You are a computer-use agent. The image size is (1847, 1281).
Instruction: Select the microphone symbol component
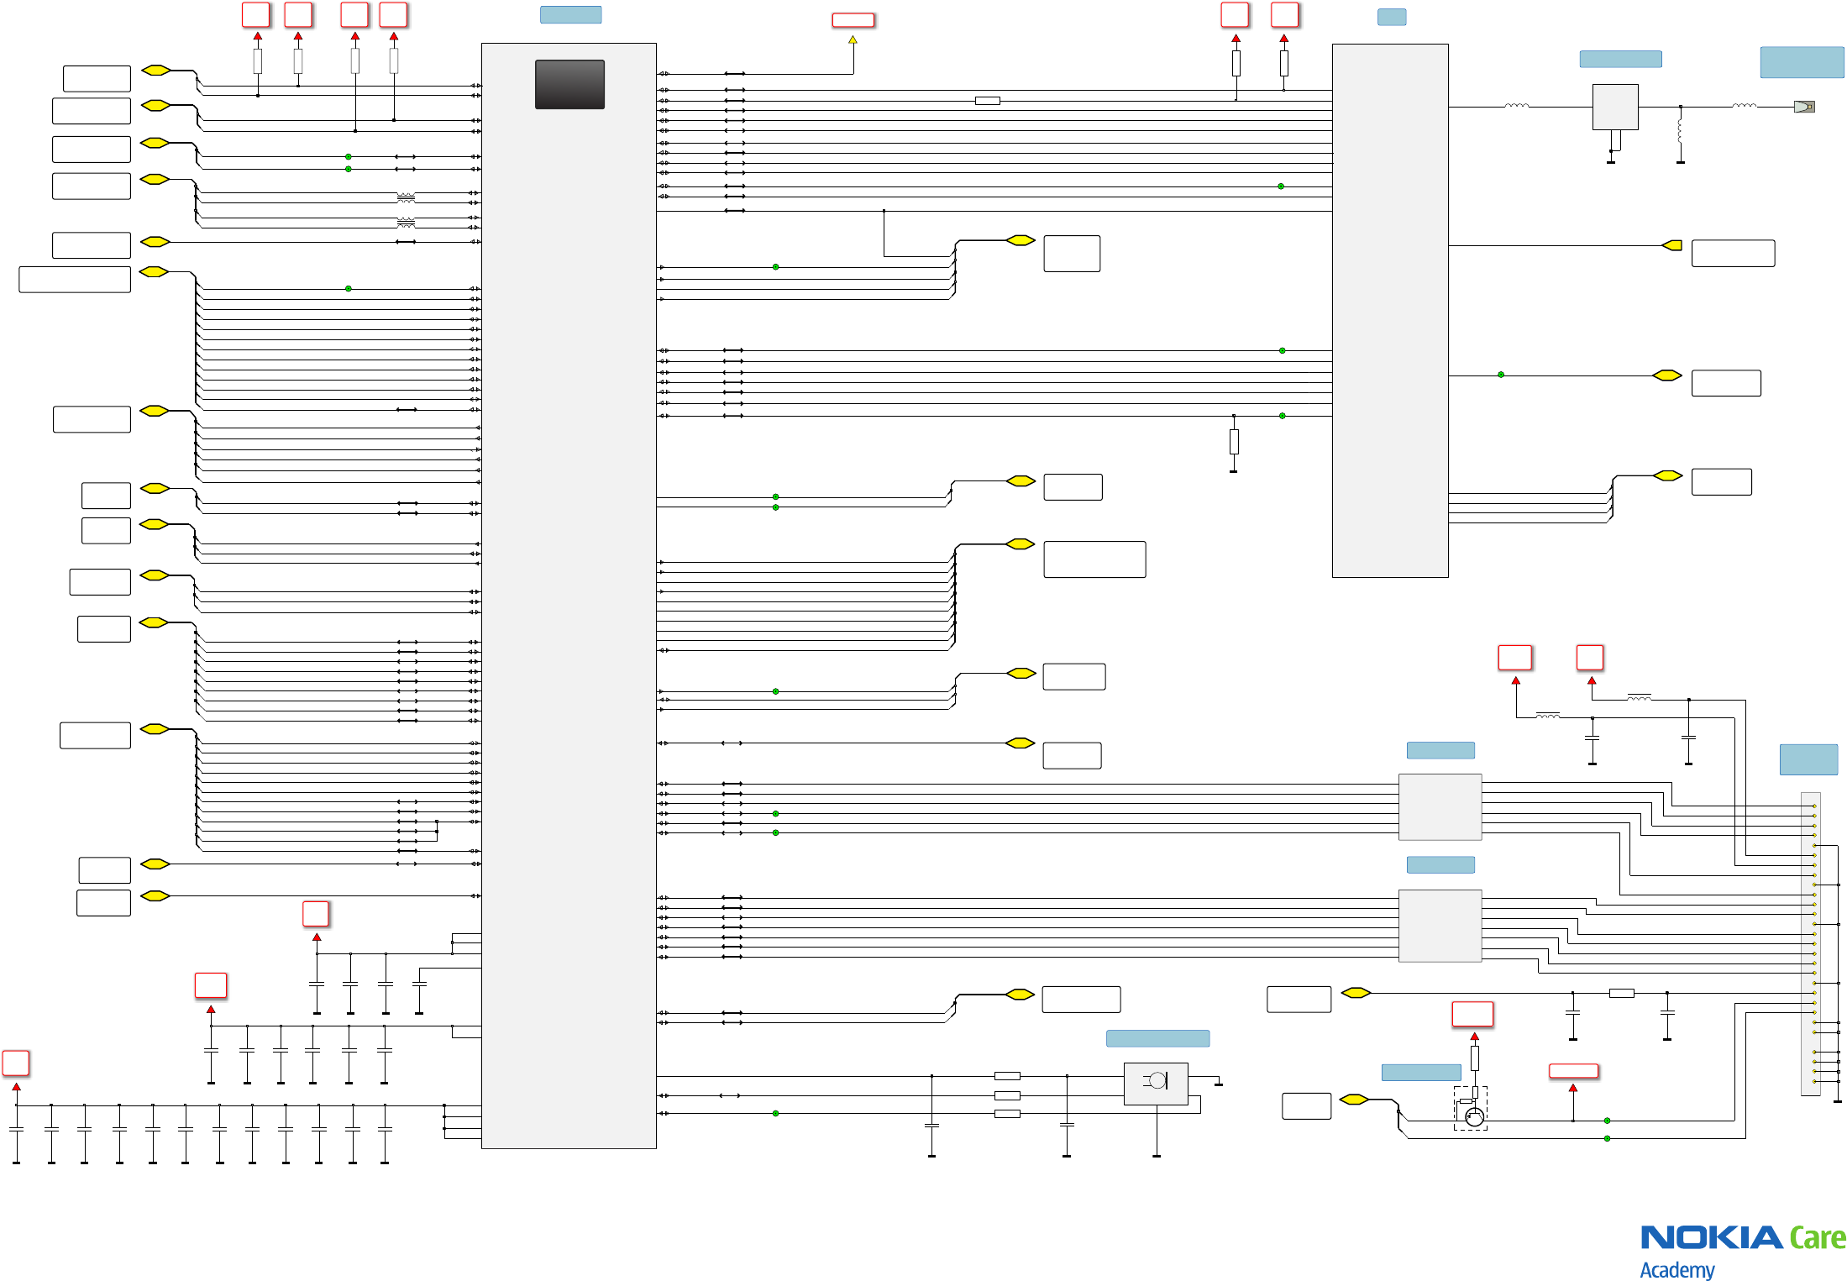(x=1156, y=1083)
